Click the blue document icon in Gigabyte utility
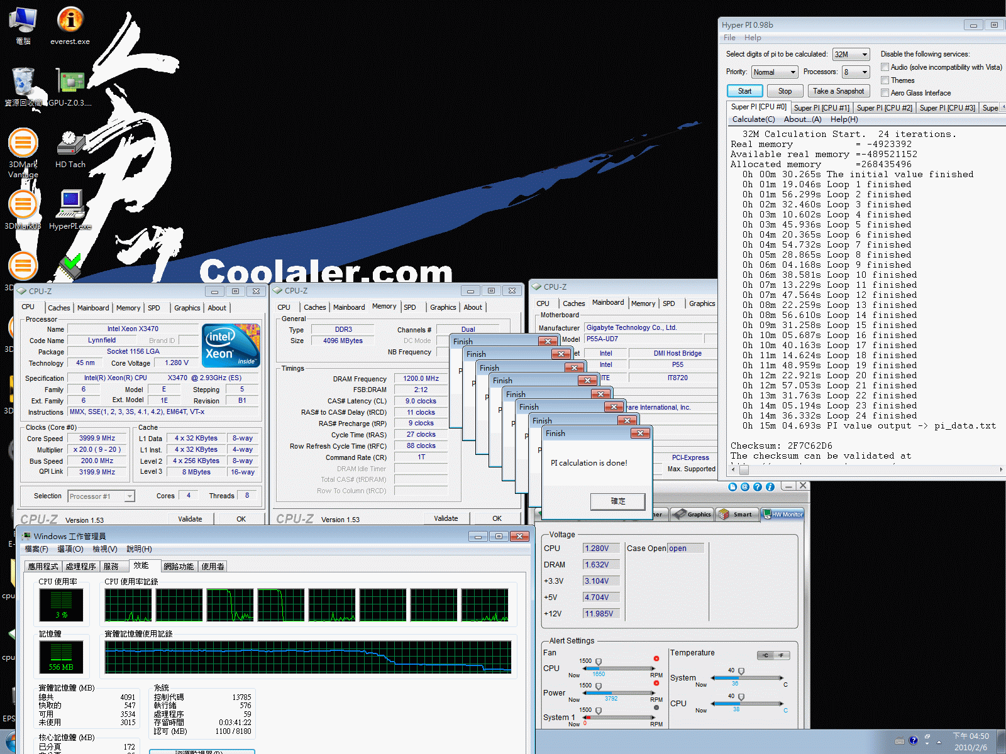1006x754 pixels. pyautogui.click(x=732, y=487)
